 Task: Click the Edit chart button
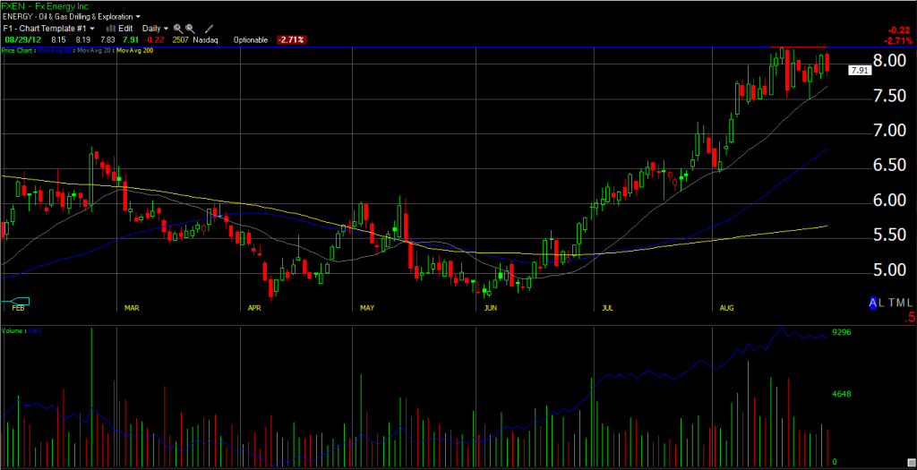click(125, 28)
